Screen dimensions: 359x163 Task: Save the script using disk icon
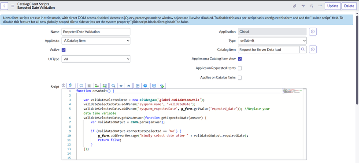154,85
